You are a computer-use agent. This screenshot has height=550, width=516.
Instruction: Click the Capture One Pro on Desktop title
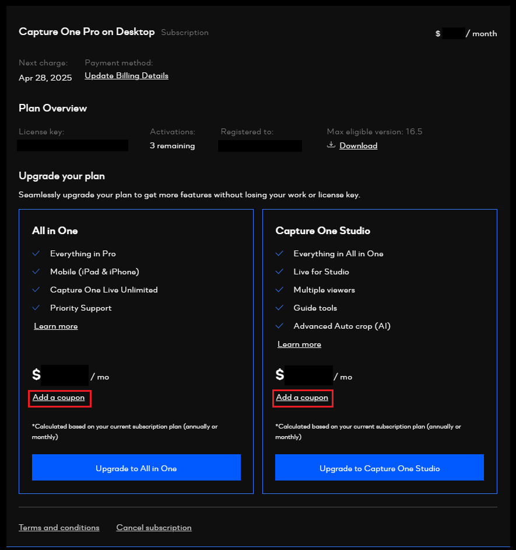(86, 32)
